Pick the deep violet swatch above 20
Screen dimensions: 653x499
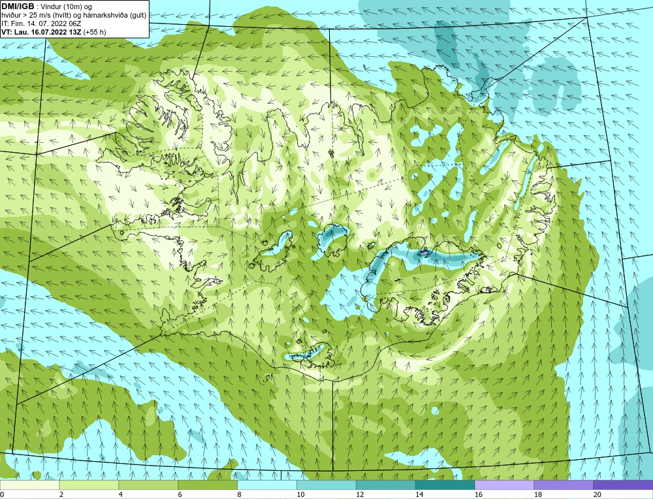point(623,485)
